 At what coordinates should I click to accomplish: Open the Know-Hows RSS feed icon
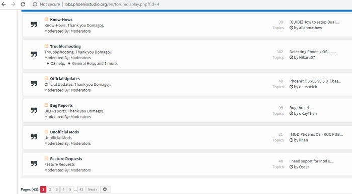coord(46,19)
